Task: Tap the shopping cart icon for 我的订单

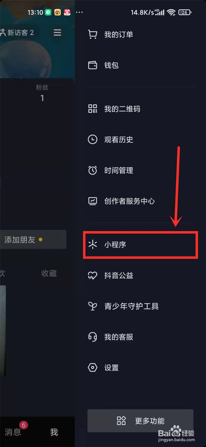Action: click(93, 34)
